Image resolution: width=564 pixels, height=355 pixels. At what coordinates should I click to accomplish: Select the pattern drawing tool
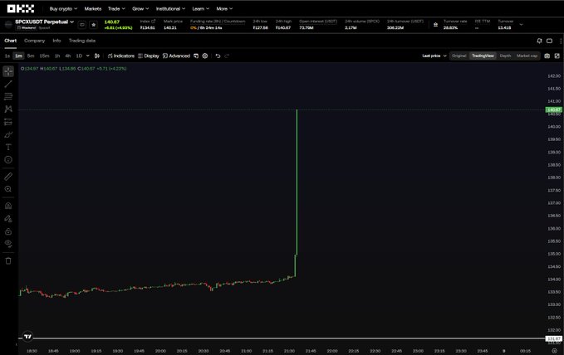coord(8,109)
